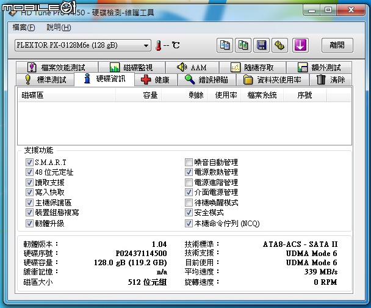Image resolution: width=371 pixels, height=308 pixels.
Task: Switch to the AAM tab
Action: pos(192,67)
